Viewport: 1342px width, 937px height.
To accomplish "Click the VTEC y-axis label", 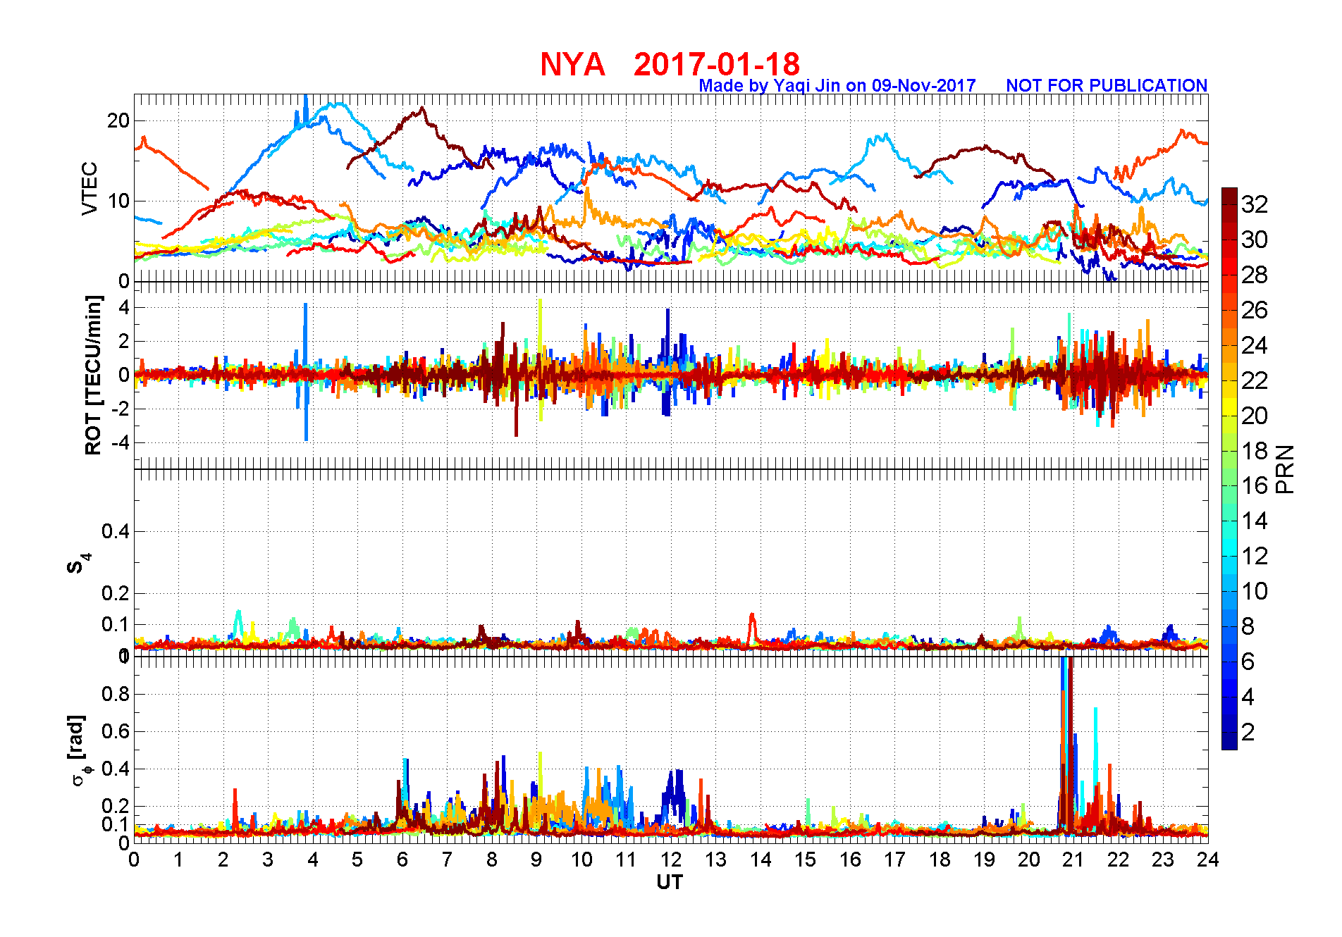I will tap(90, 188).
